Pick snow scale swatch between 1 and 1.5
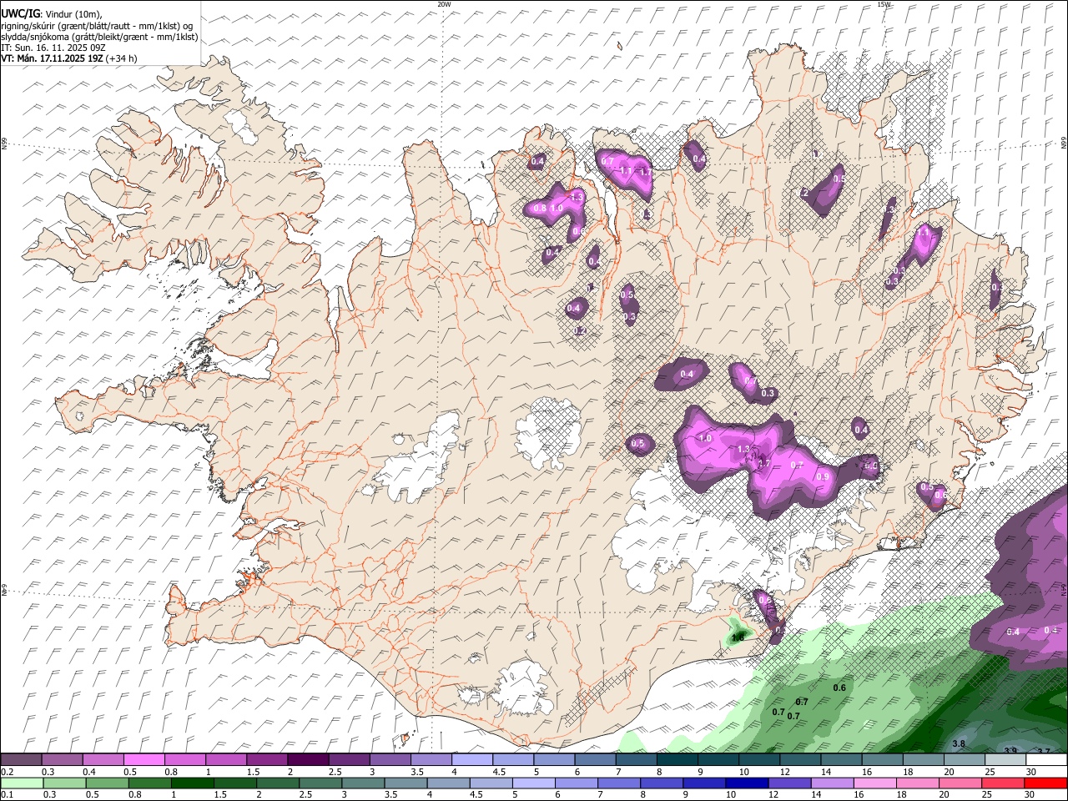1068x801 pixels. tap(226, 760)
